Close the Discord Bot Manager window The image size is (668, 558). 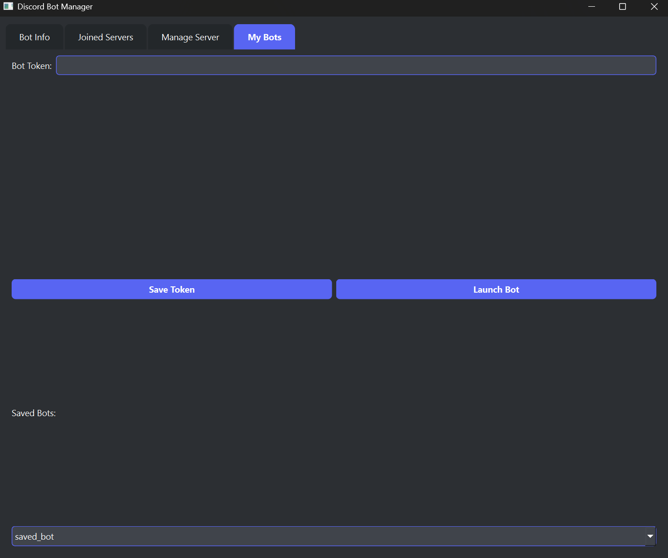tap(654, 7)
